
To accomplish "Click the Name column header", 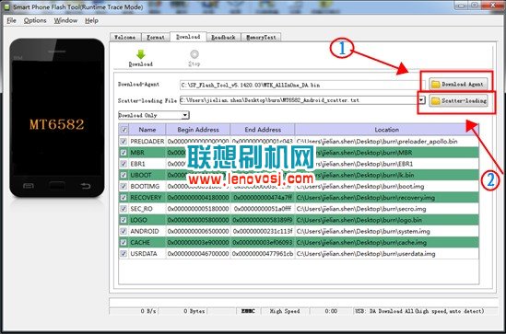I will [147, 130].
